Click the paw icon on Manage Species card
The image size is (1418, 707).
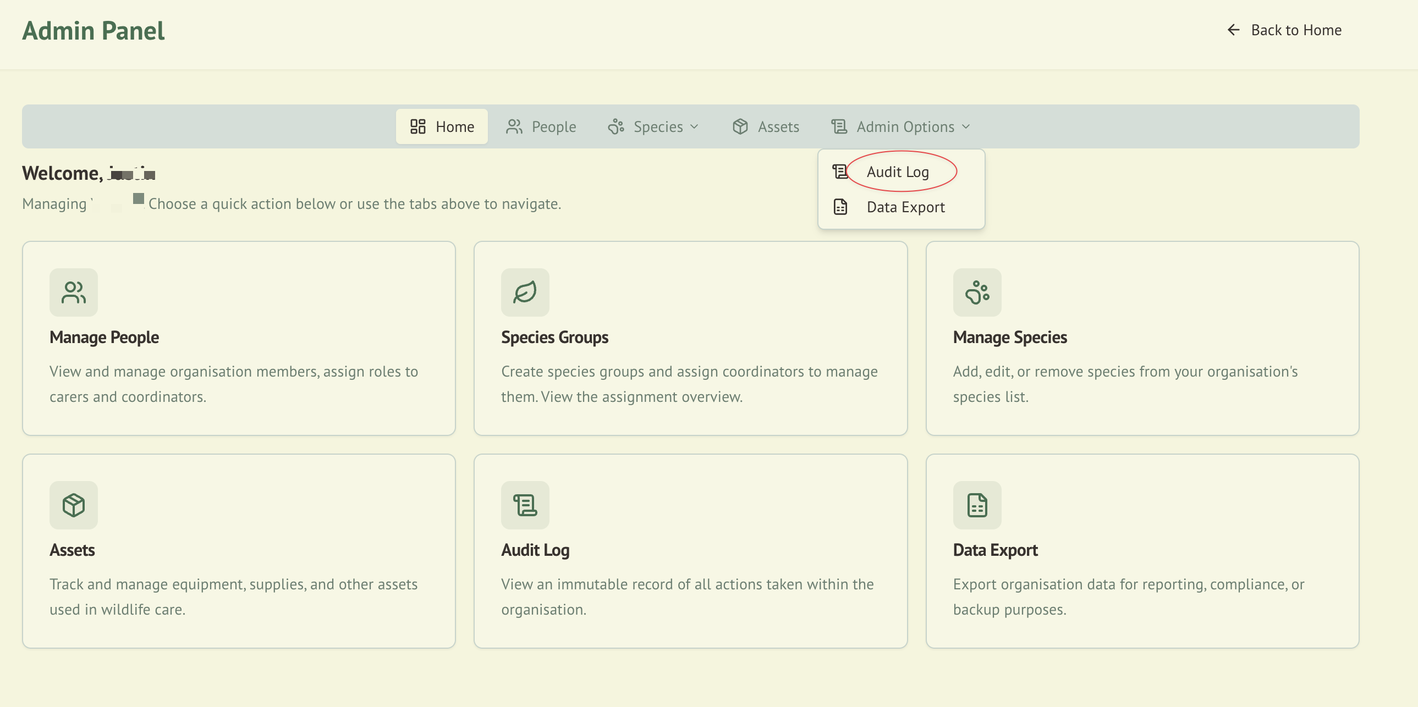[x=976, y=292]
